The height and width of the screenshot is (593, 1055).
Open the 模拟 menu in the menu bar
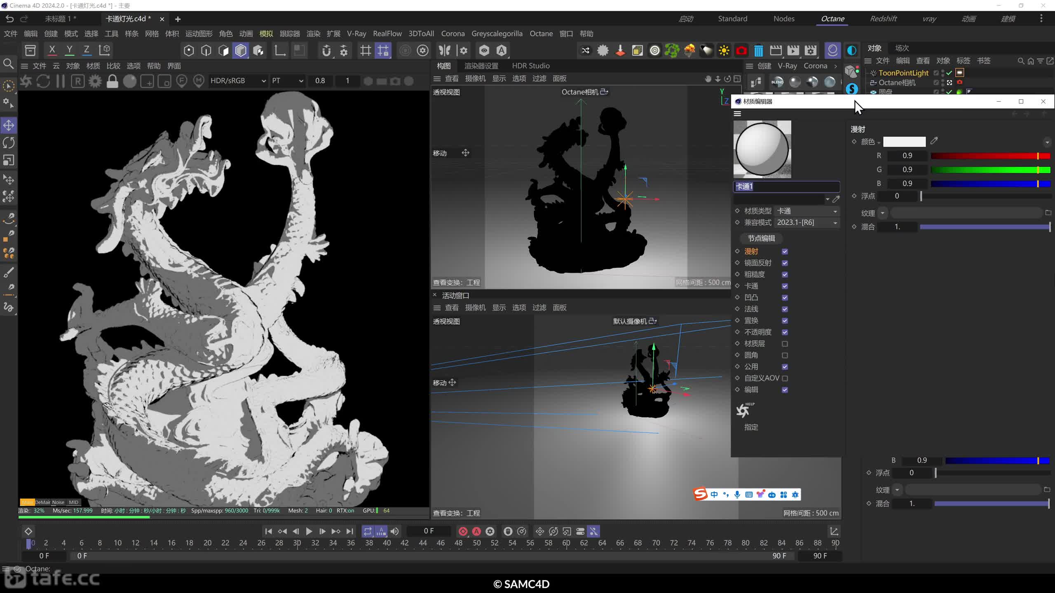(266, 34)
